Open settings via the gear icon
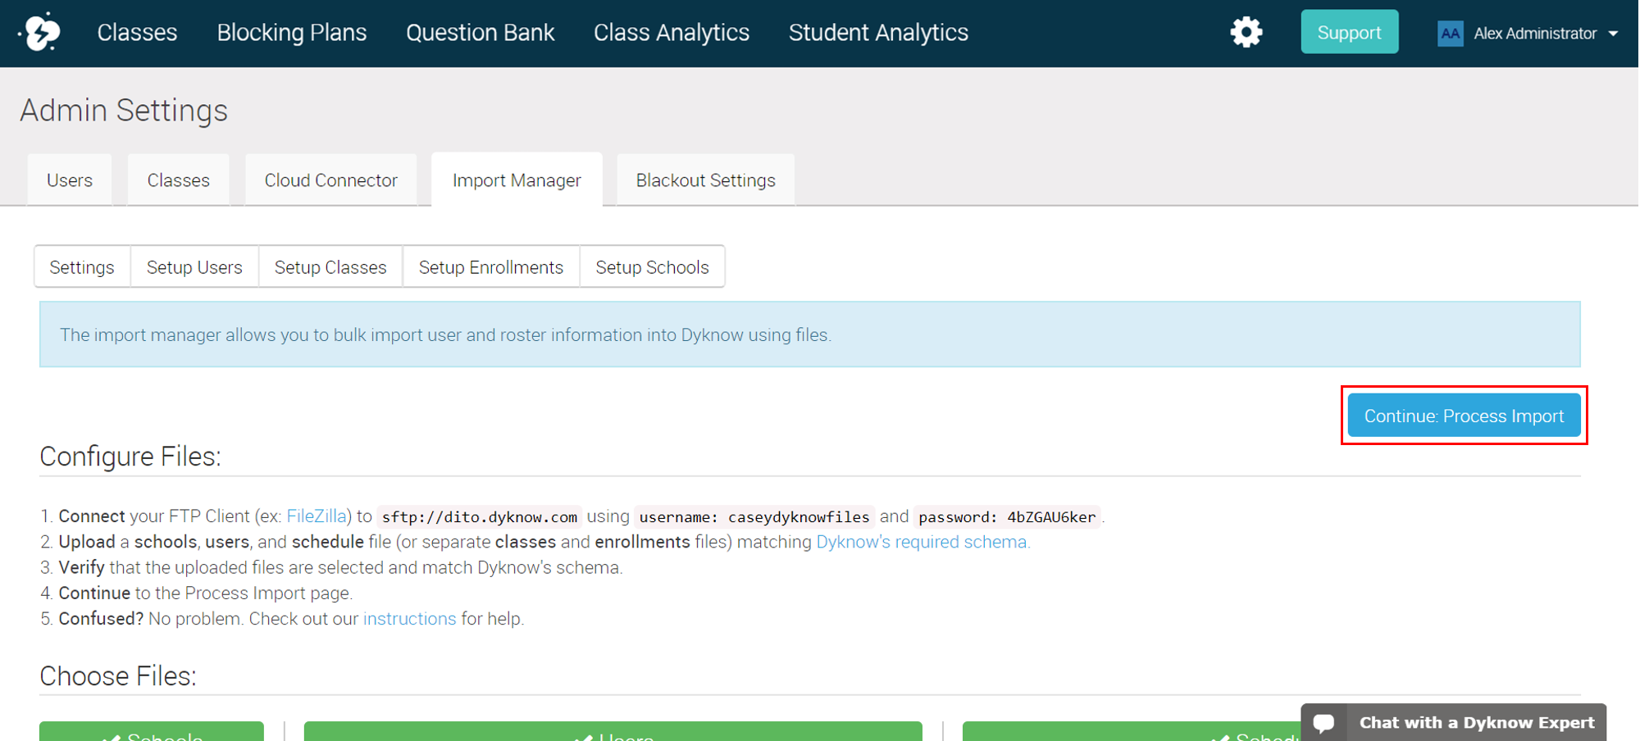Viewport: 1640px width, 741px height. (x=1246, y=33)
